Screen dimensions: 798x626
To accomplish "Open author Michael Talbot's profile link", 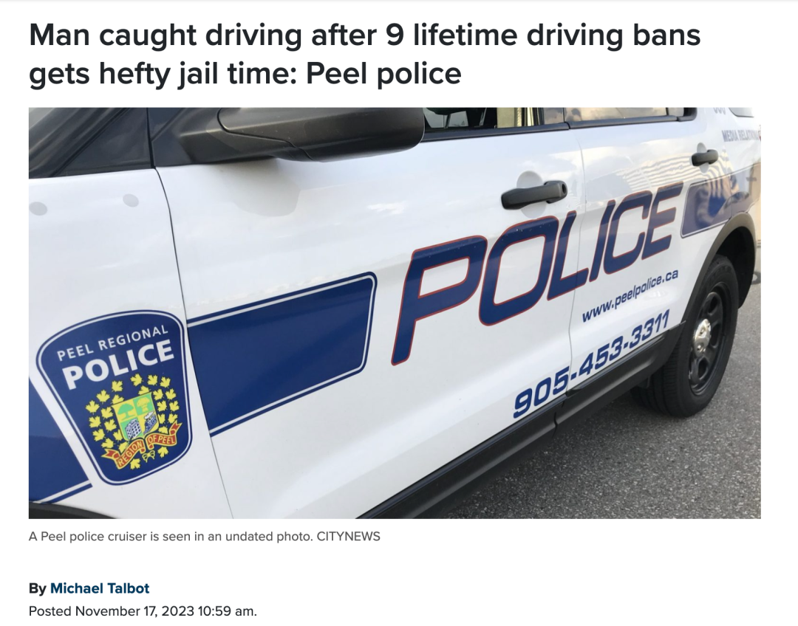I will [x=99, y=588].
